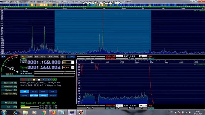205x115 pixels.
Task: Switch to Full Screen [F11]
Action: pos(9,94)
